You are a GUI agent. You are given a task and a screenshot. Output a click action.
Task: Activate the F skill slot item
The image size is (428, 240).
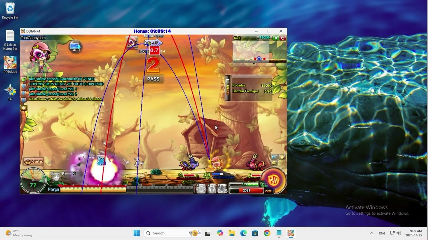click(57, 177)
